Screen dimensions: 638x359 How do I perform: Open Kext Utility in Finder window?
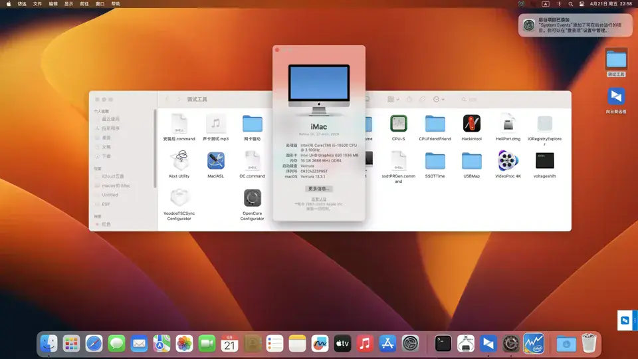pos(179,160)
